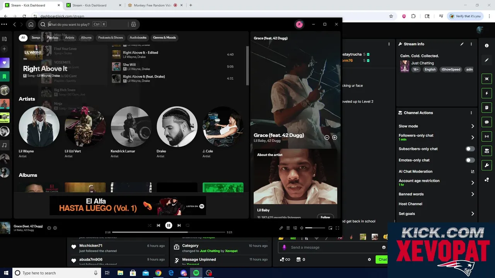The image size is (495, 278).
Task: Send message with green Chat button
Action: [x=382, y=259]
